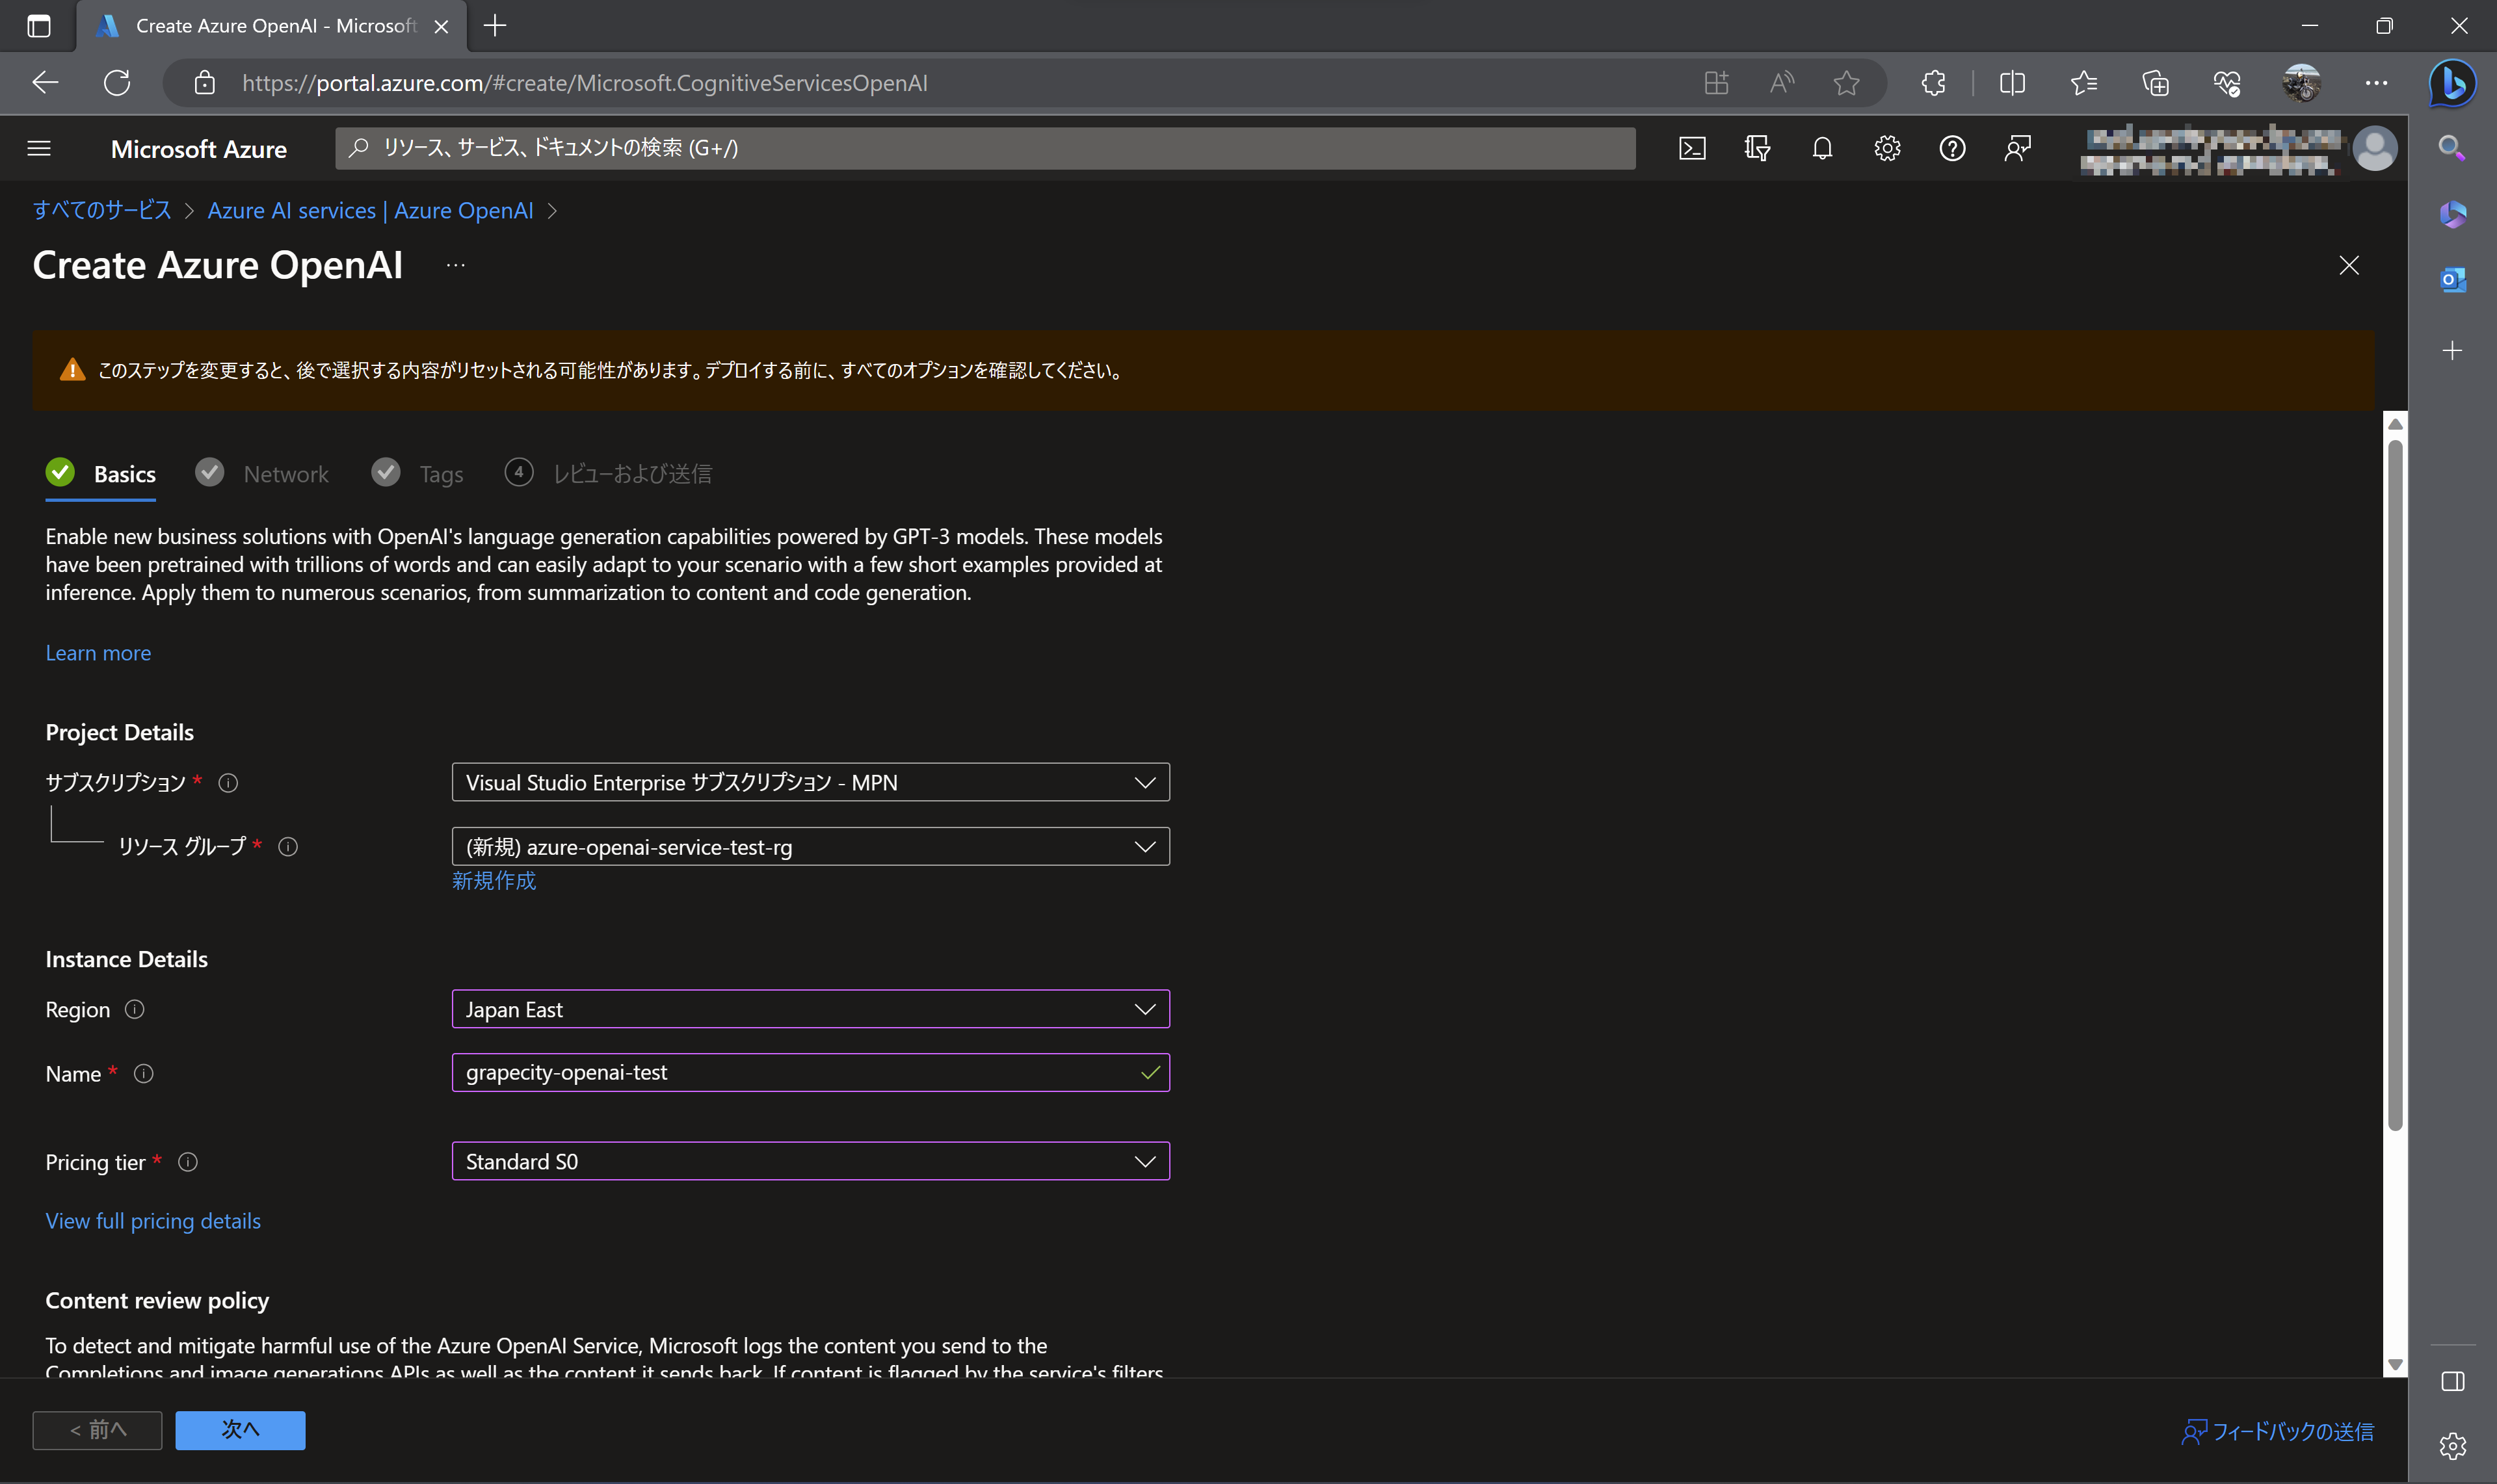
Task: Close the Create Azure OpenAI browser tab
Action: [441, 26]
